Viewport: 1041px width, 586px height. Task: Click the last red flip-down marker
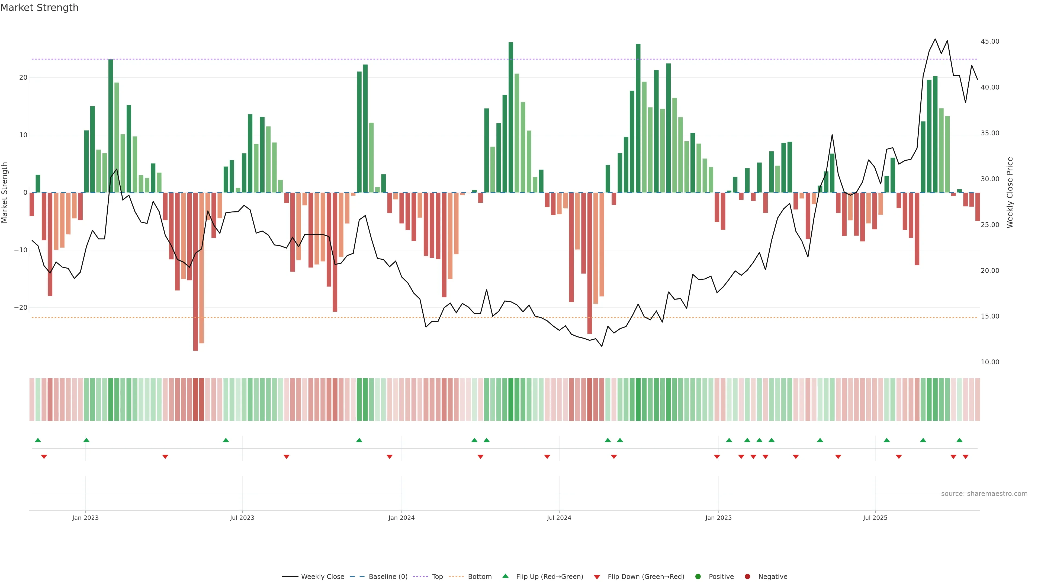click(x=965, y=457)
